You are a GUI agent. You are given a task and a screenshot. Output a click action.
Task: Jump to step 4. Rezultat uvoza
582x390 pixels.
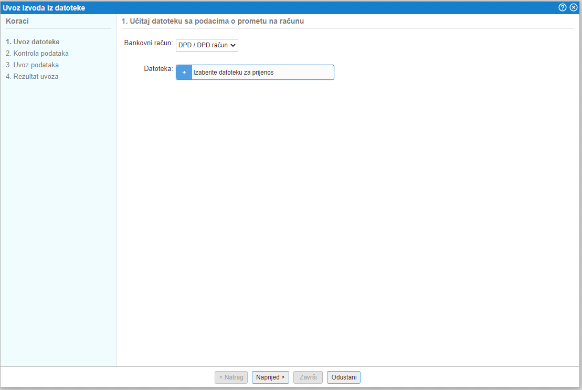(32, 76)
